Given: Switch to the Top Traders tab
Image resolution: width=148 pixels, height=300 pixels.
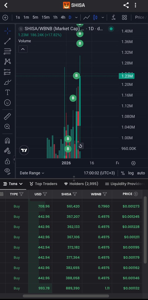Looking at the screenshot, I should [43, 184].
